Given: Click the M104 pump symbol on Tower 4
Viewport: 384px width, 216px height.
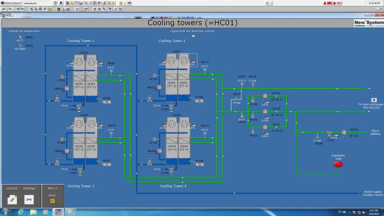Looking at the screenshot, I should [x=159, y=151].
